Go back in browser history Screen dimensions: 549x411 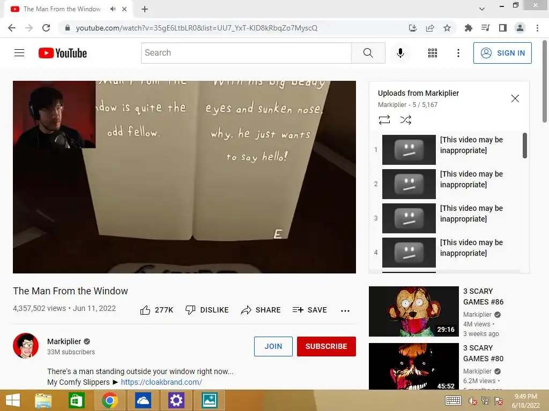click(12, 28)
